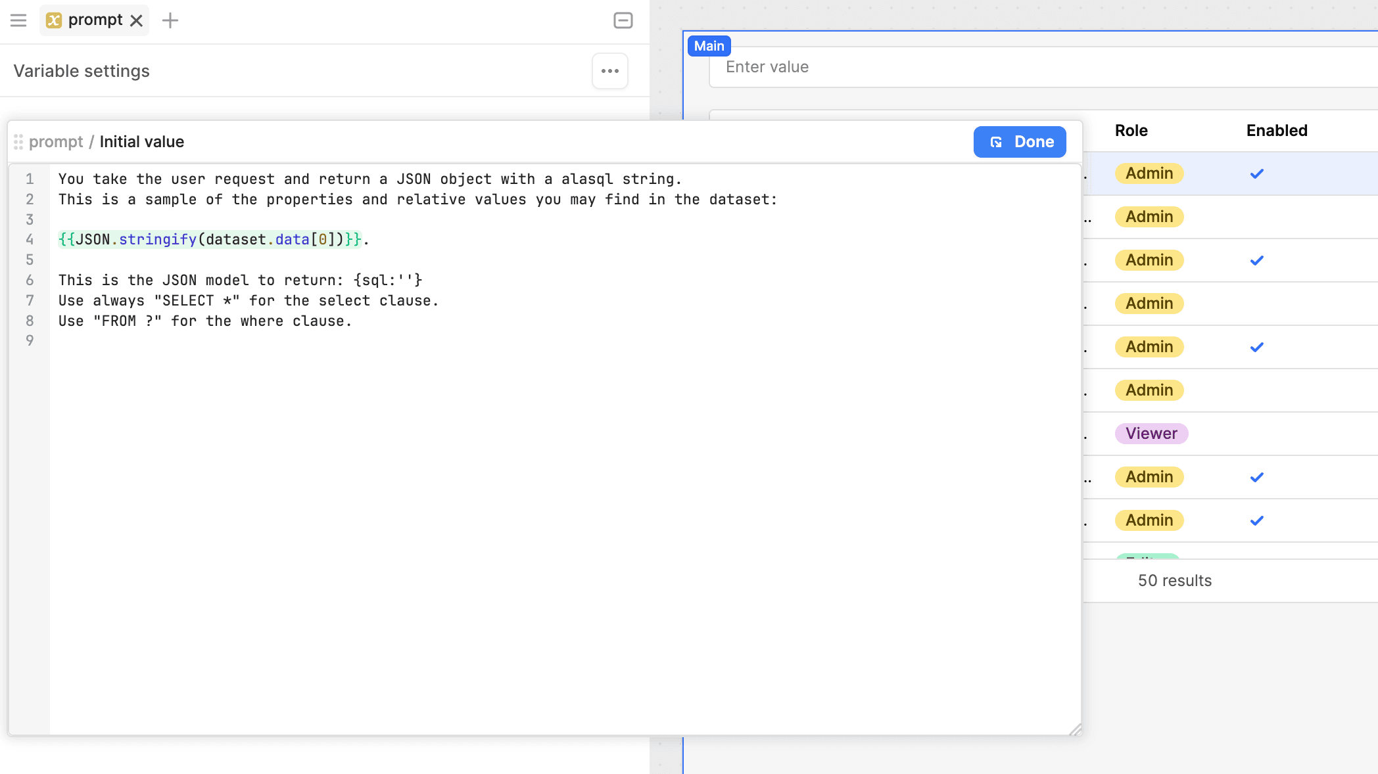The height and width of the screenshot is (774, 1378).
Task: Click resize handle at editor corner
Action: [1075, 729]
